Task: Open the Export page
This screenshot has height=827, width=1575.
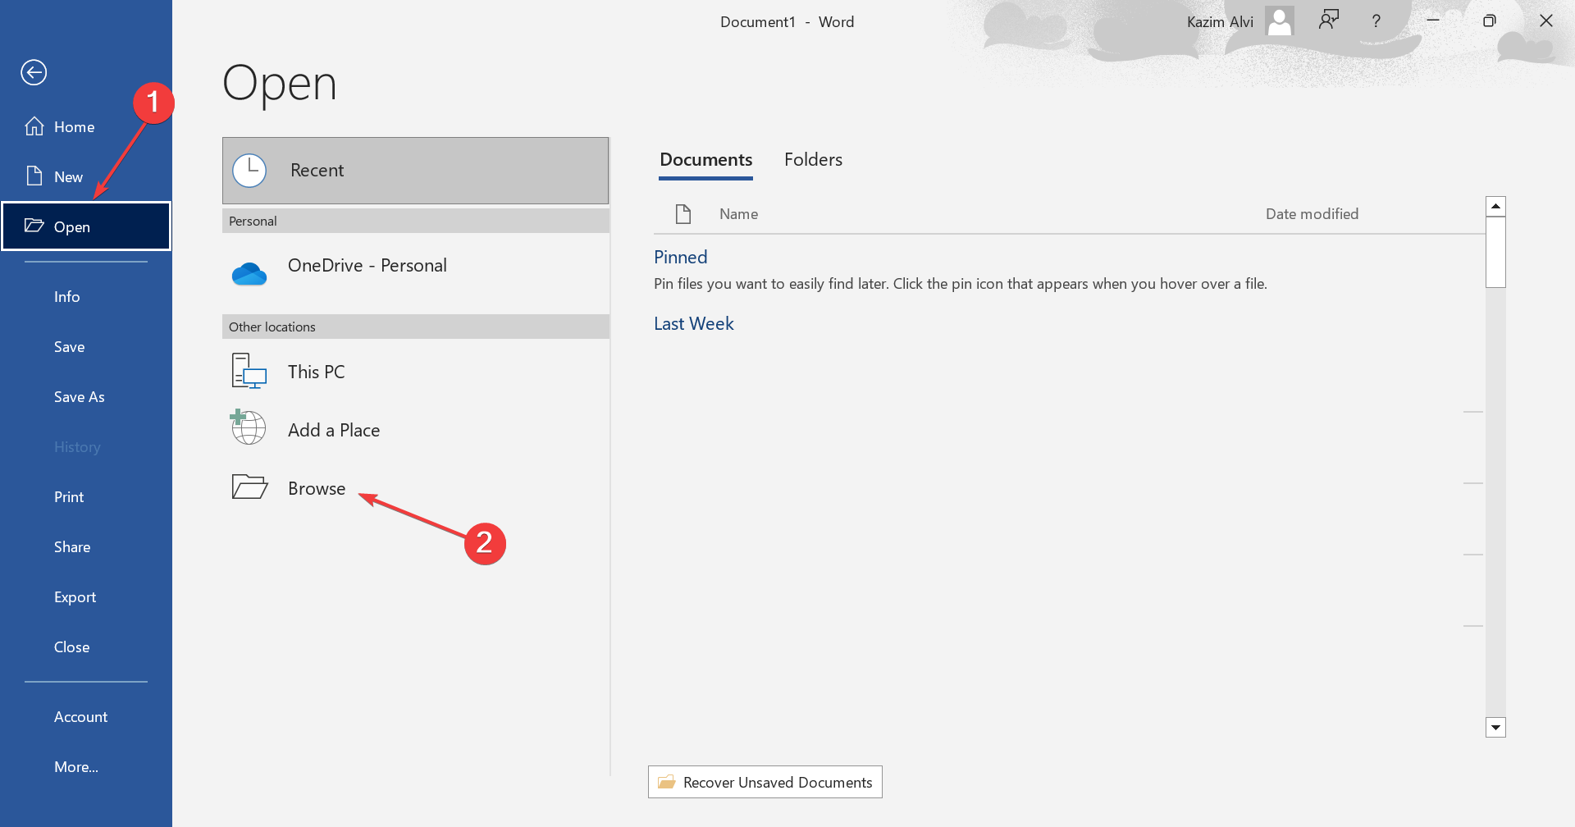Action: [x=85, y=596]
